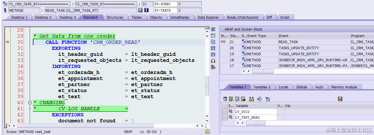Click the blue arrow cross icon in variables toolbar
This screenshot has width=374, height=135.
259,99
